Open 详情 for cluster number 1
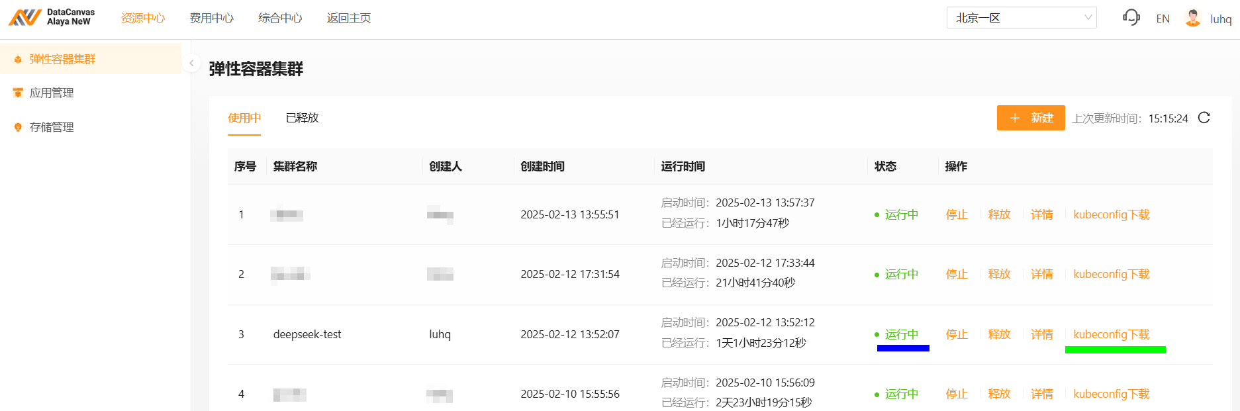 click(1042, 214)
